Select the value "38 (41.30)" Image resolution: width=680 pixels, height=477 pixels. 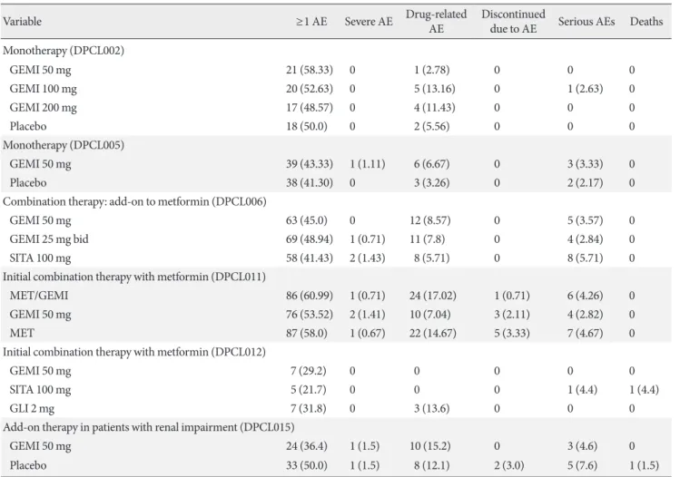pos(310,183)
